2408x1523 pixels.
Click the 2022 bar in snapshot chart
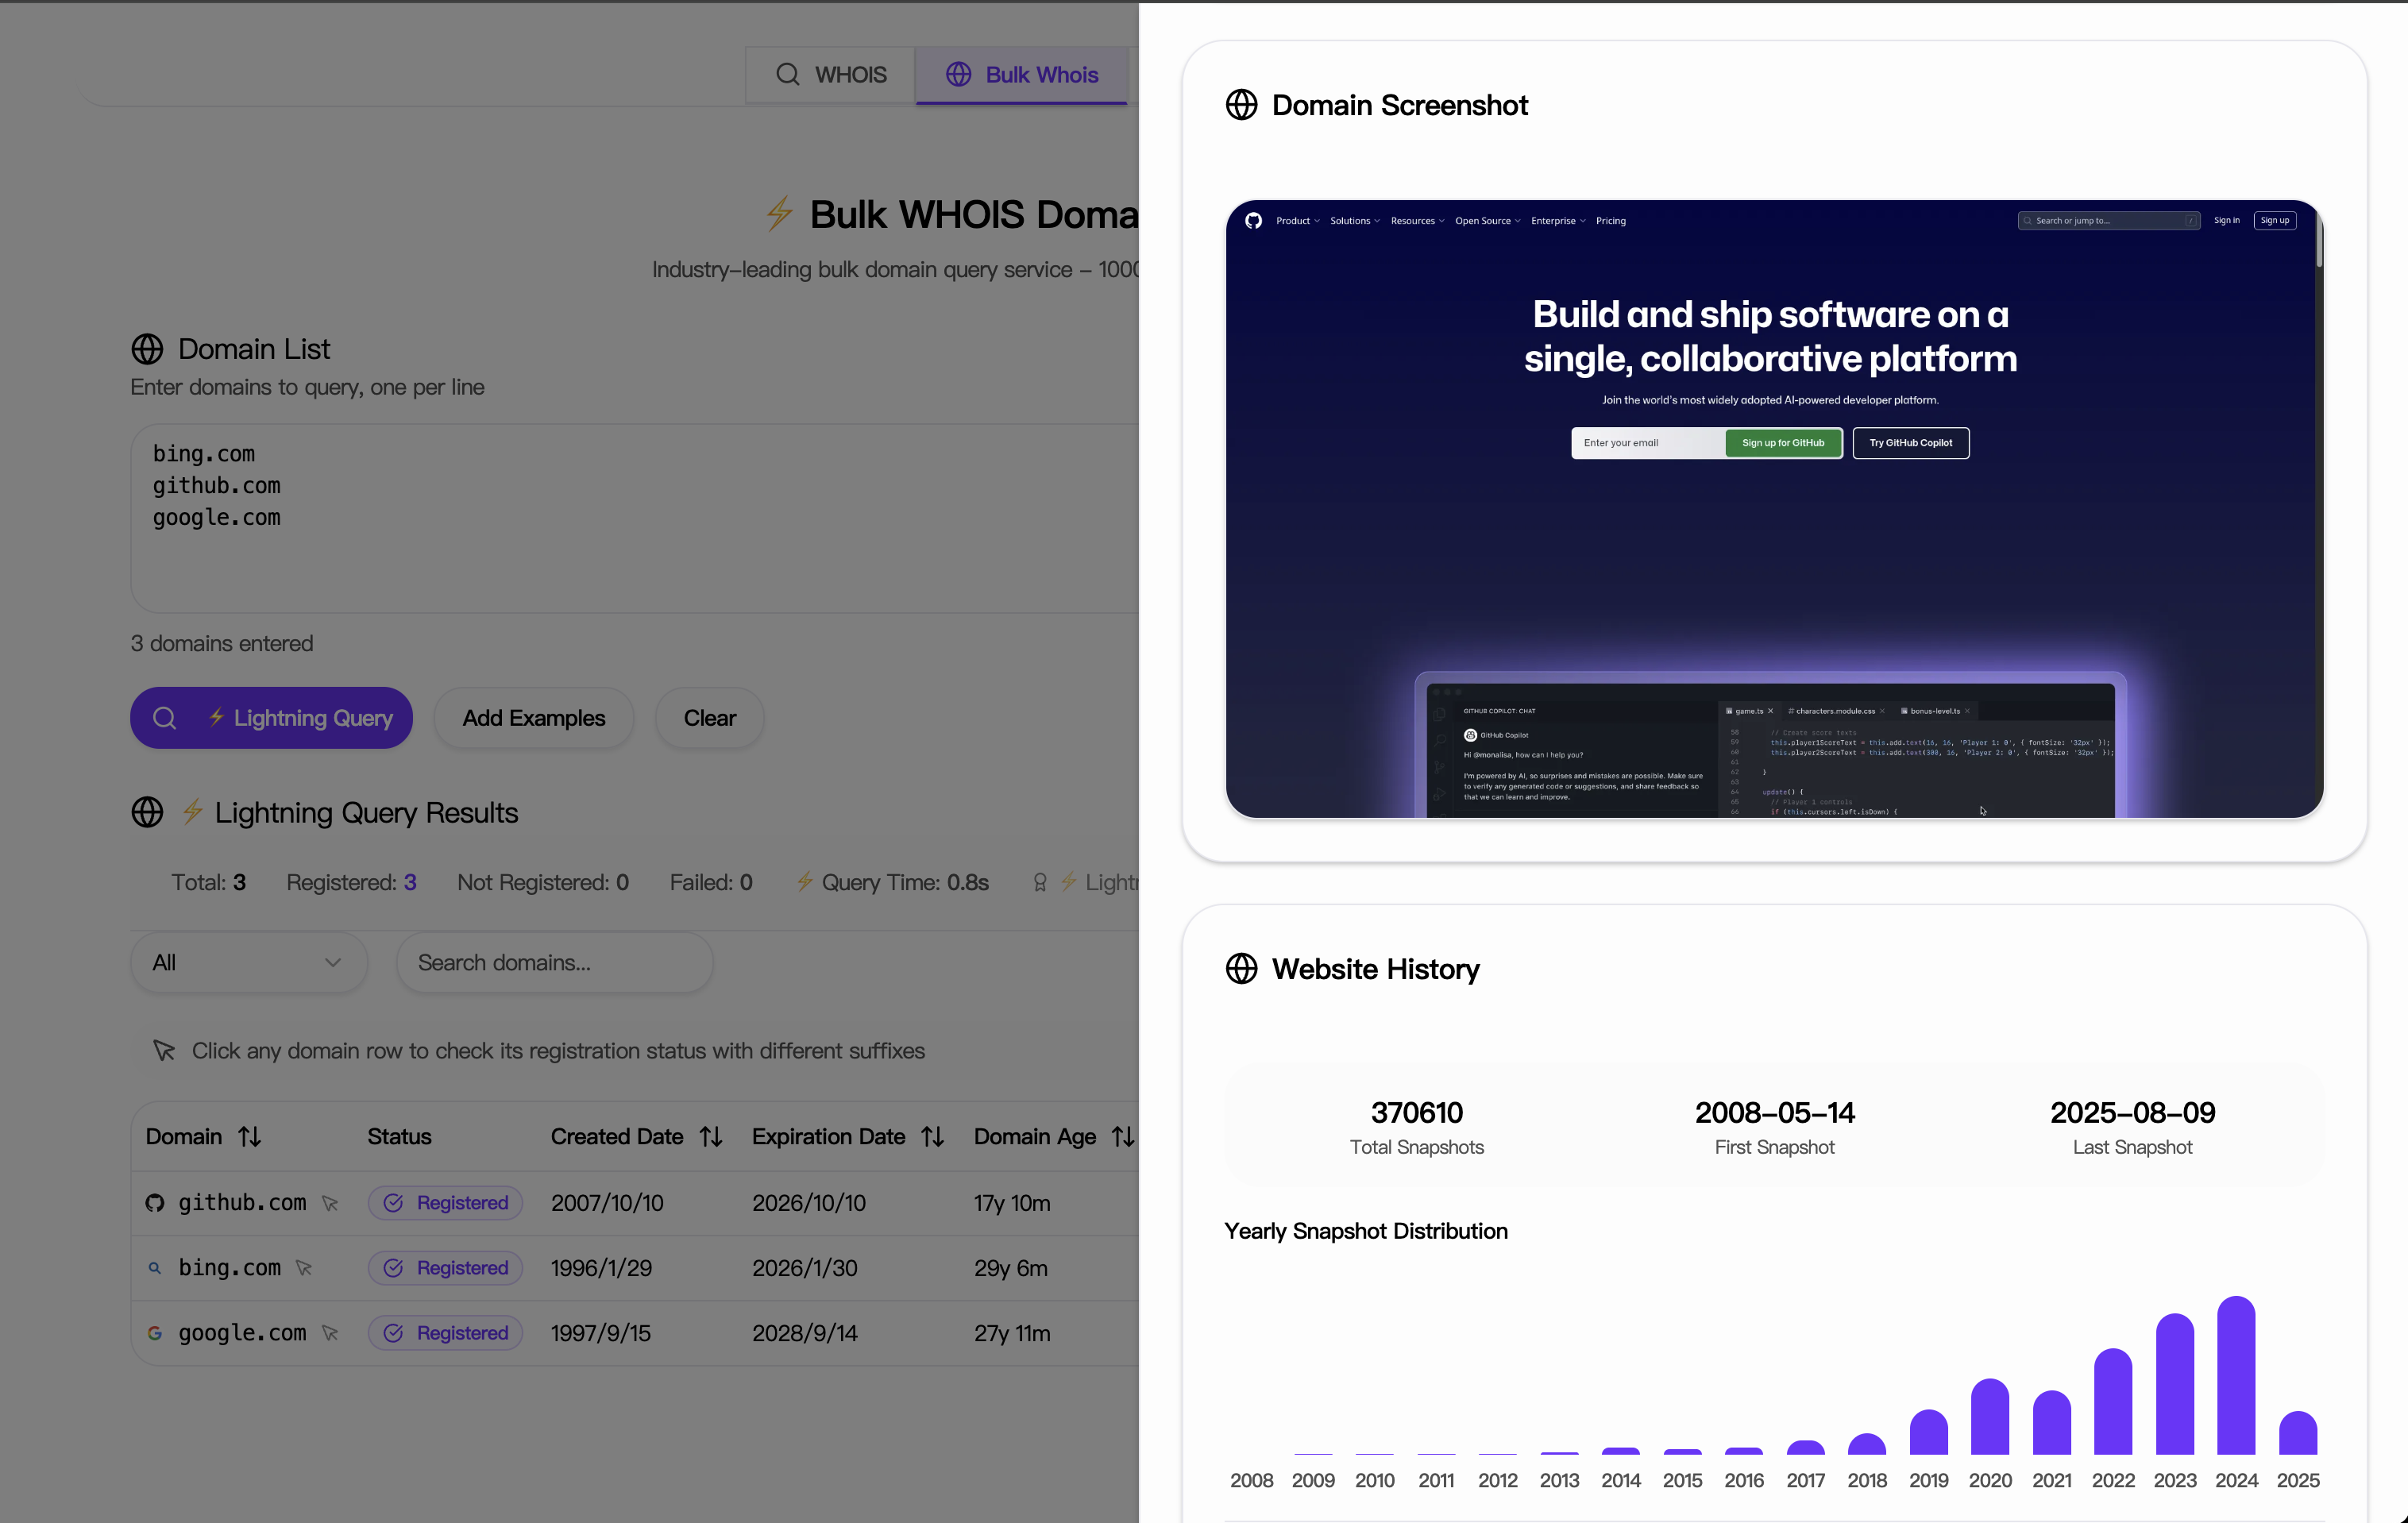click(x=2113, y=1401)
